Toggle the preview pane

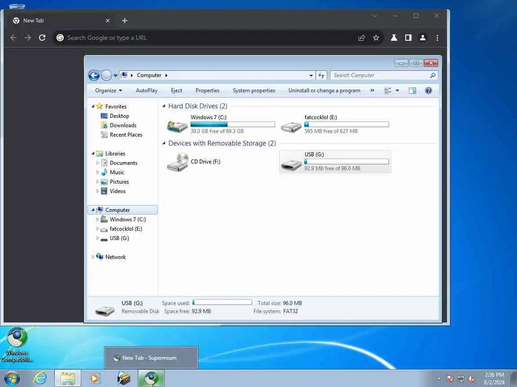(x=412, y=90)
